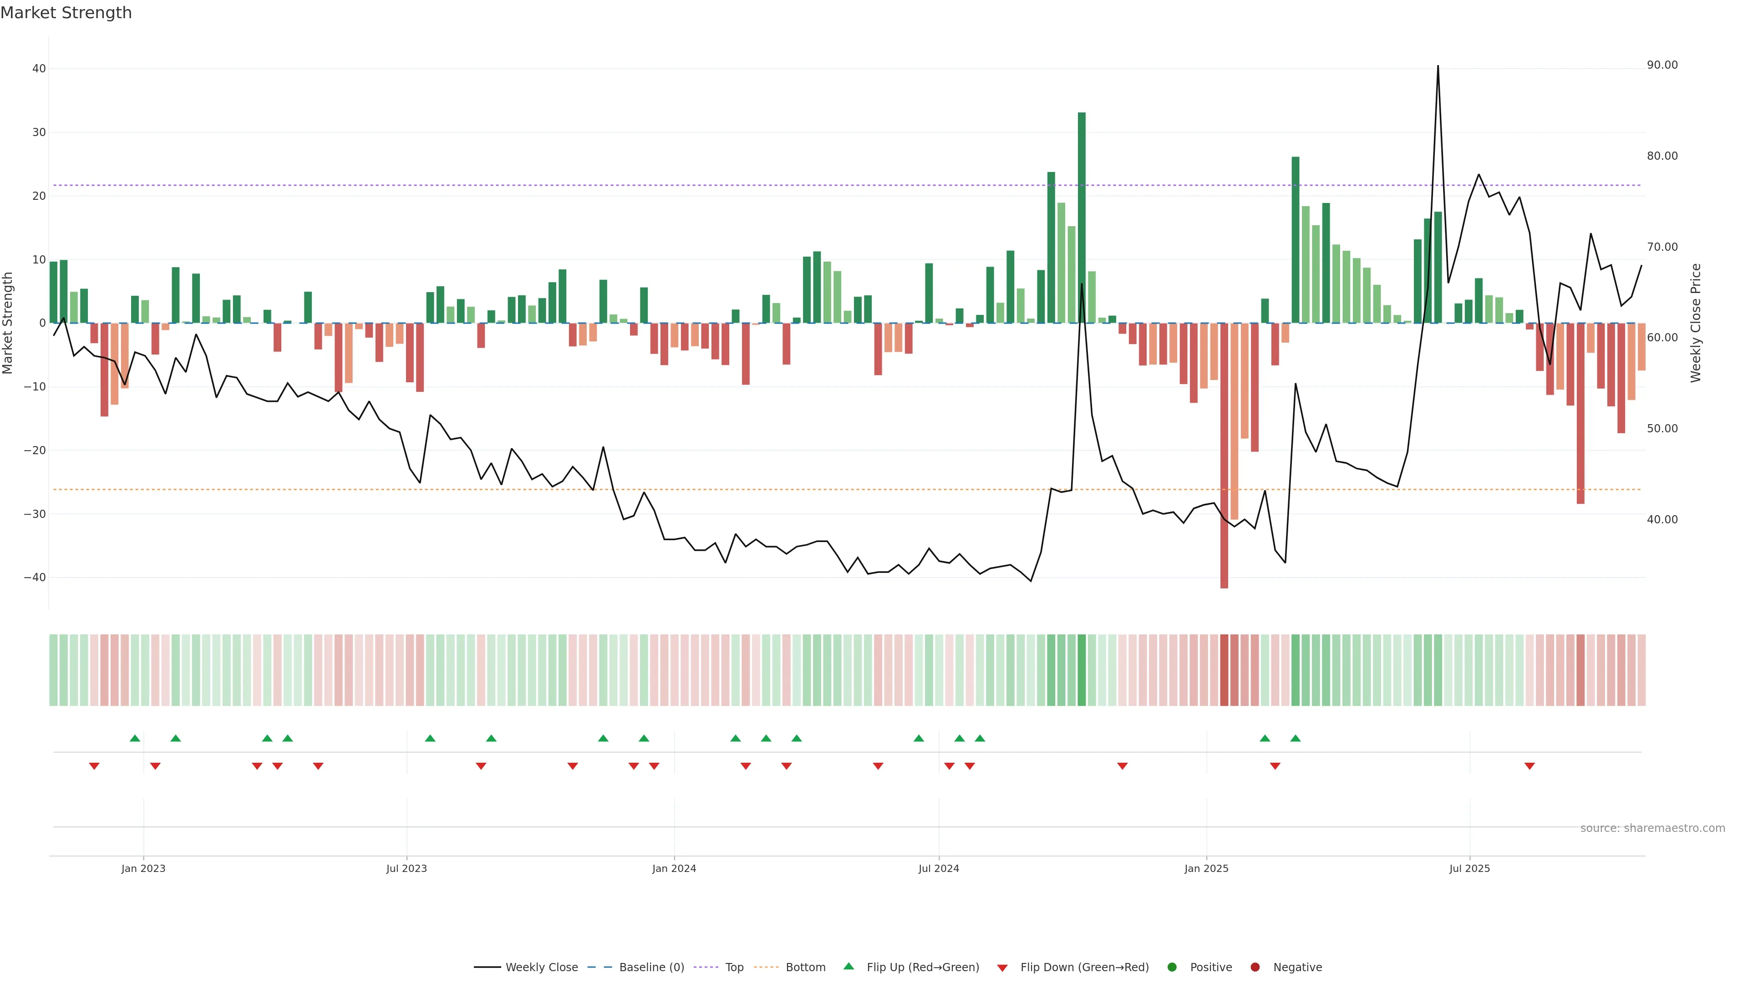The width and height of the screenshot is (1748, 983).
Task: Click the first red flip-down triangle marker
Action: (x=94, y=766)
